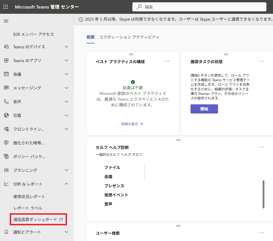This screenshot has width=273, height=241.
Task: Click the 分析 & レポート chart icon
Action: [x=6, y=184]
